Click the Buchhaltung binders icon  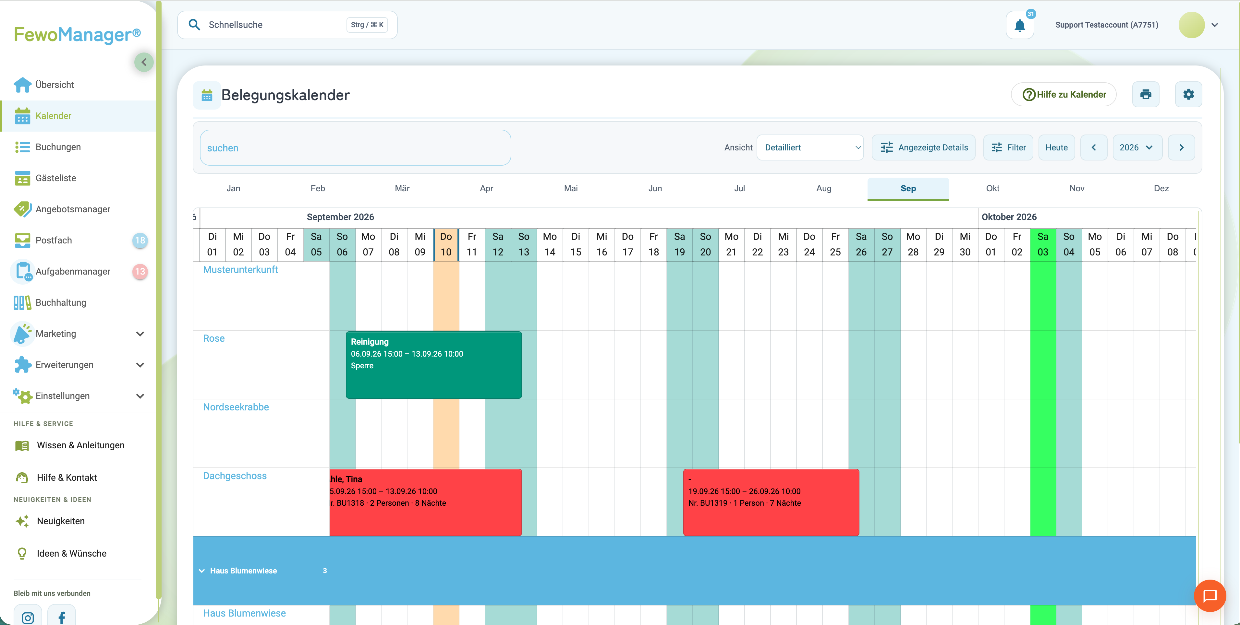[22, 303]
